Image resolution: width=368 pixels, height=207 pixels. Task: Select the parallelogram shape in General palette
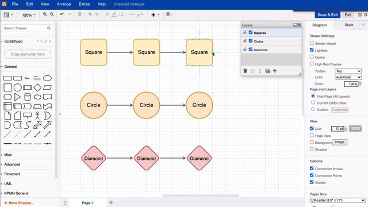click(47, 87)
